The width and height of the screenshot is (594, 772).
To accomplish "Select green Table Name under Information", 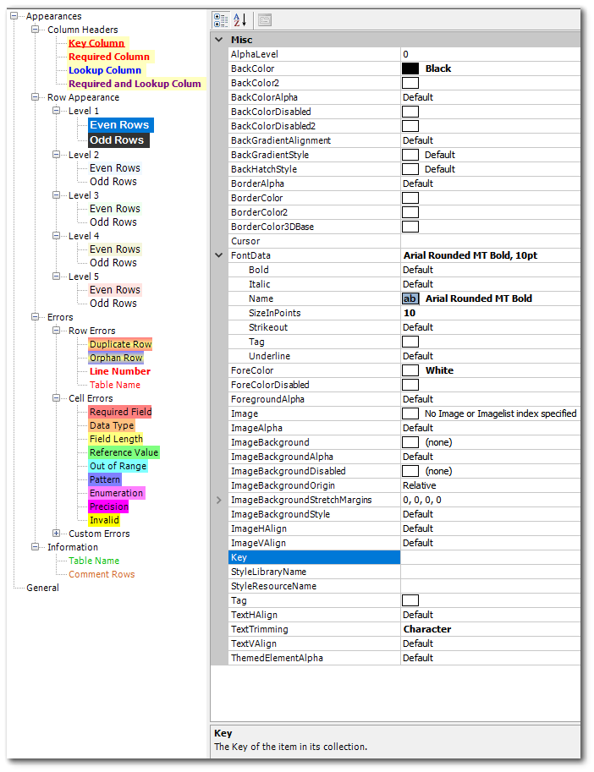I will pyautogui.click(x=94, y=561).
